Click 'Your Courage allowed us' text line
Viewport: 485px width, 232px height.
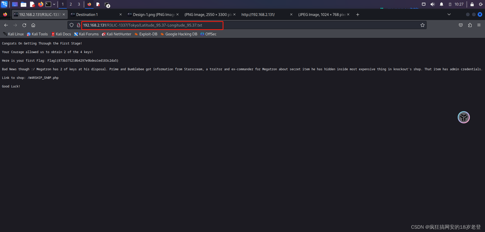(48, 52)
